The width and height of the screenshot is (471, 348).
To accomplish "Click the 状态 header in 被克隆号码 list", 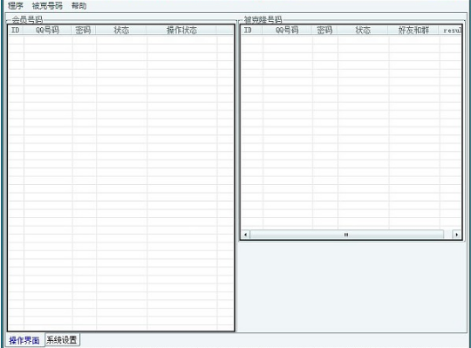I will click(x=363, y=30).
